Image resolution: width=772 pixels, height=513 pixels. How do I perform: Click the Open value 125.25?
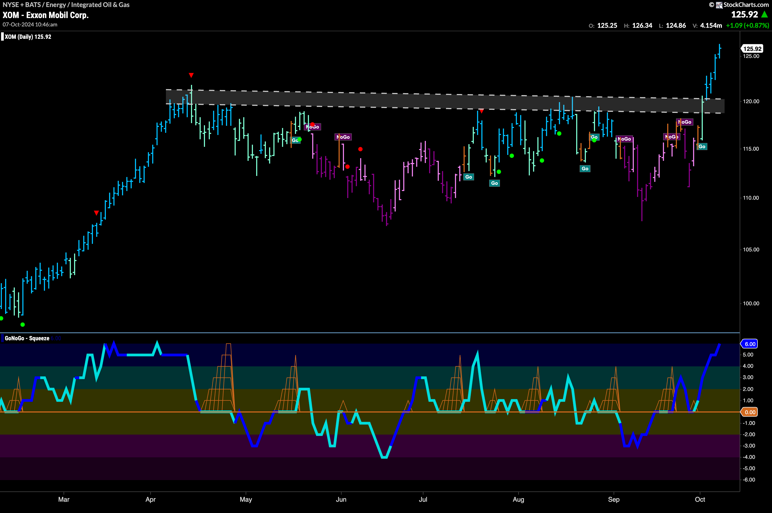607,26
